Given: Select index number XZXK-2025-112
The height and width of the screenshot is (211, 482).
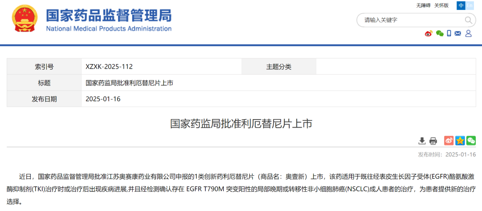Looking at the screenshot, I should [109, 66].
